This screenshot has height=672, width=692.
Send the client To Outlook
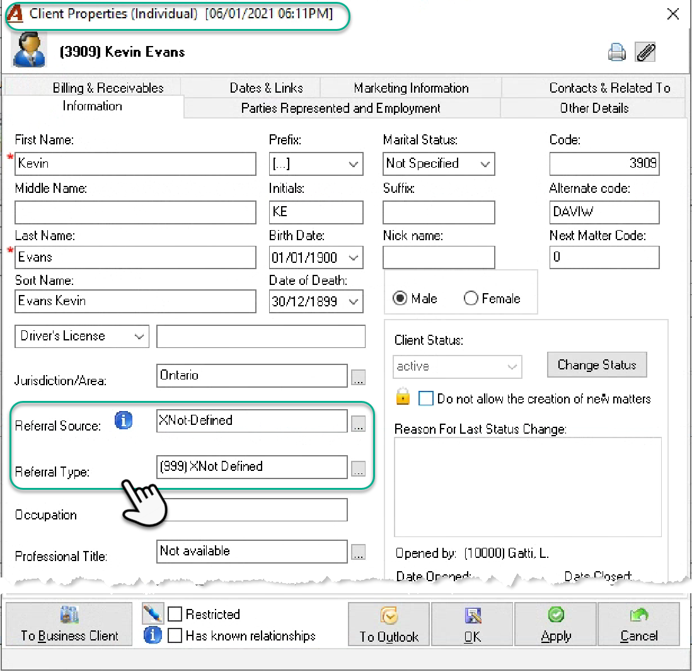coord(389,624)
